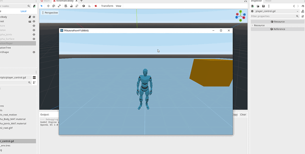The width and height of the screenshot is (305, 154).
Task: Toggle visibility of the root node
Action: pos(34,21)
